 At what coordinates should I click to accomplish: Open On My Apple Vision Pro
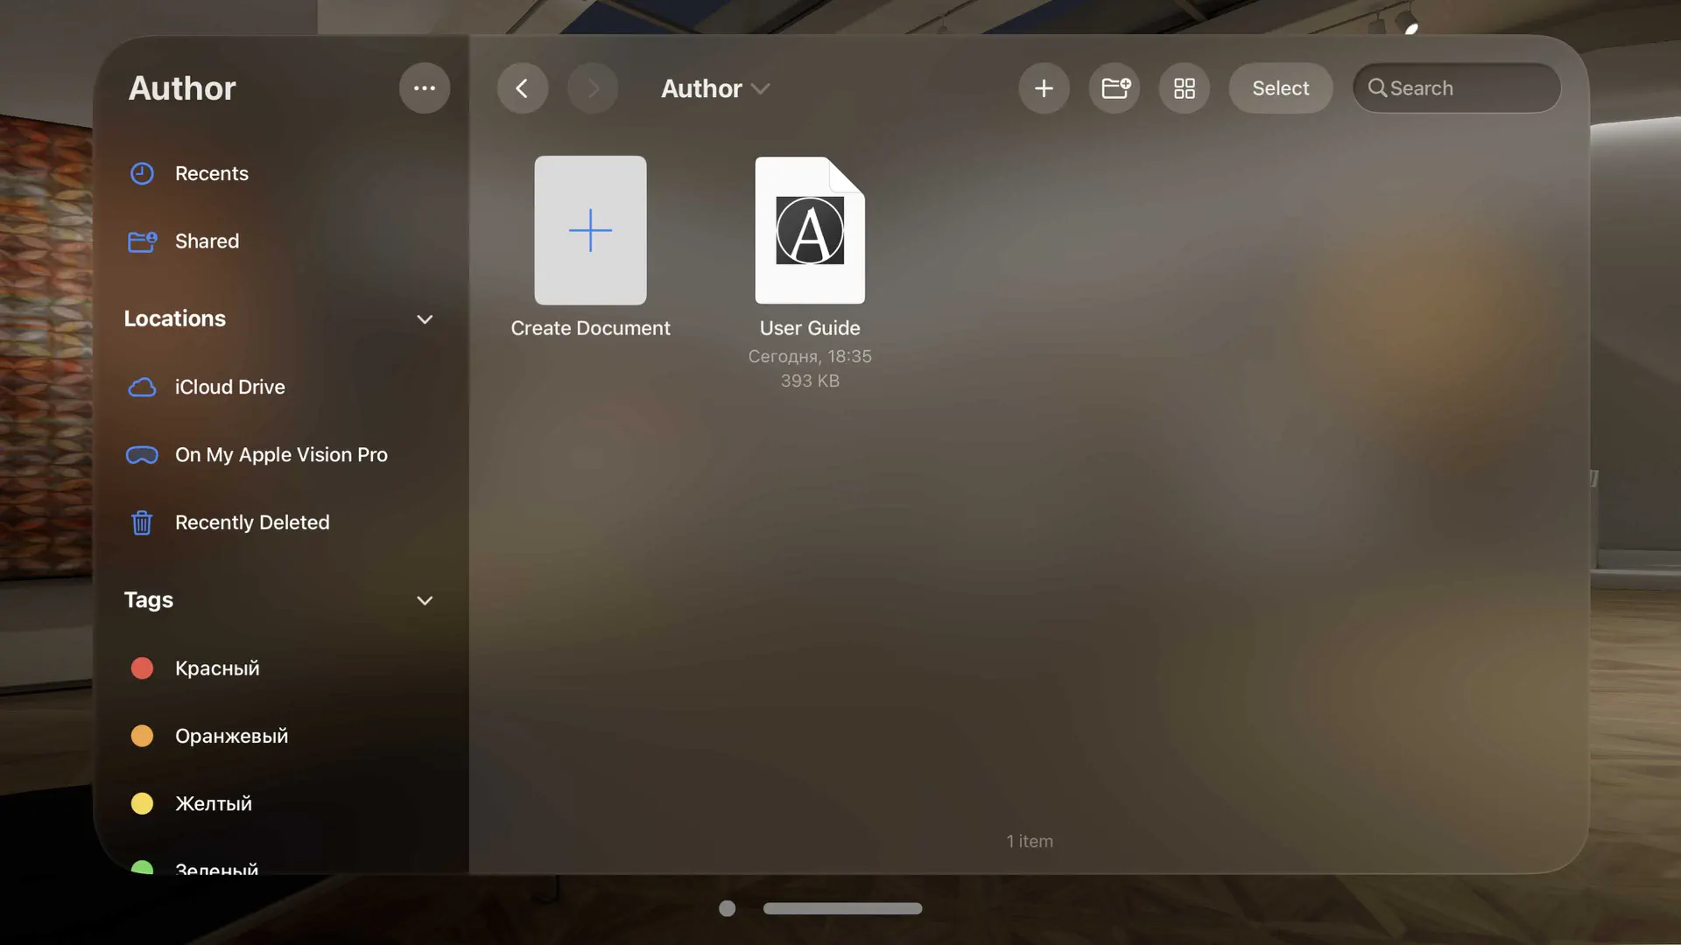click(x=281, y=455)
